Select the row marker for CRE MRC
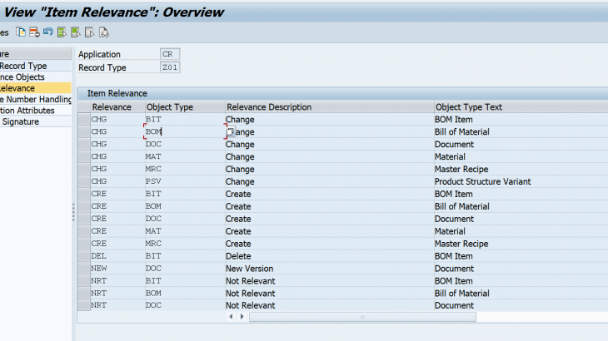This screenshot has height=341, width=608. point(84,243)
